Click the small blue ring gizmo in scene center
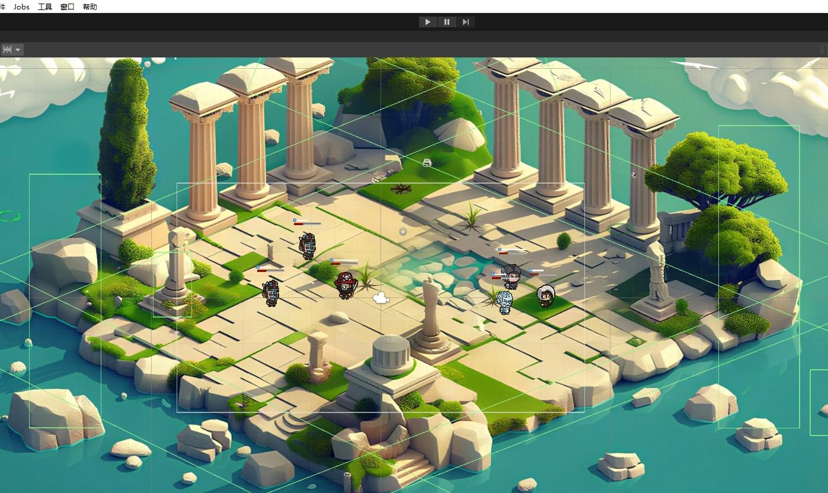The width and height of the screenshot is (828, 493). click(x=403, y=232)
